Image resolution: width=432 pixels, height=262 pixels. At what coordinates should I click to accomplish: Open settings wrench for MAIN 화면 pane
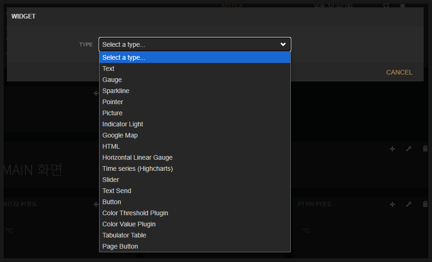tap(409, 149)
